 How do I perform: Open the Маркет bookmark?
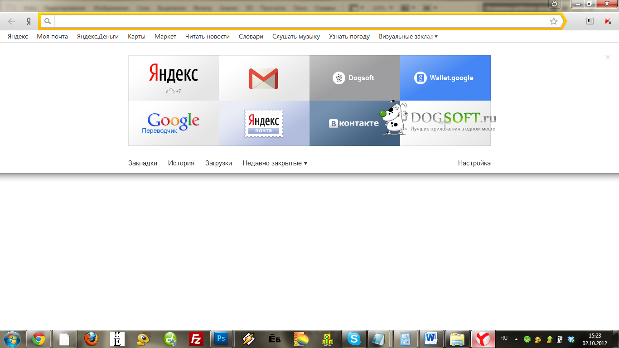pos(165,36)
